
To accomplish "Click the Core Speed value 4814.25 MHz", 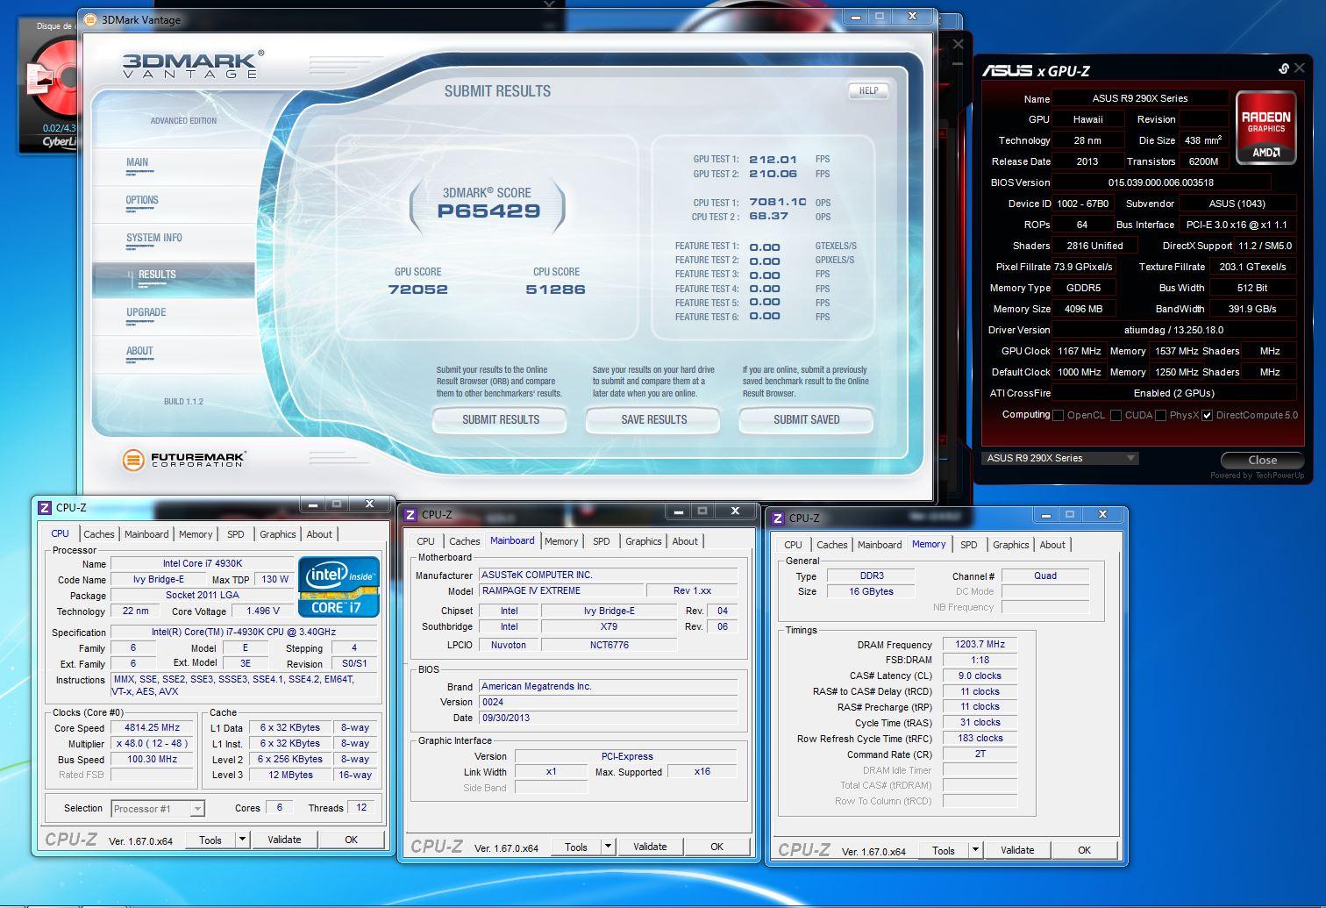I will [153, 727].
